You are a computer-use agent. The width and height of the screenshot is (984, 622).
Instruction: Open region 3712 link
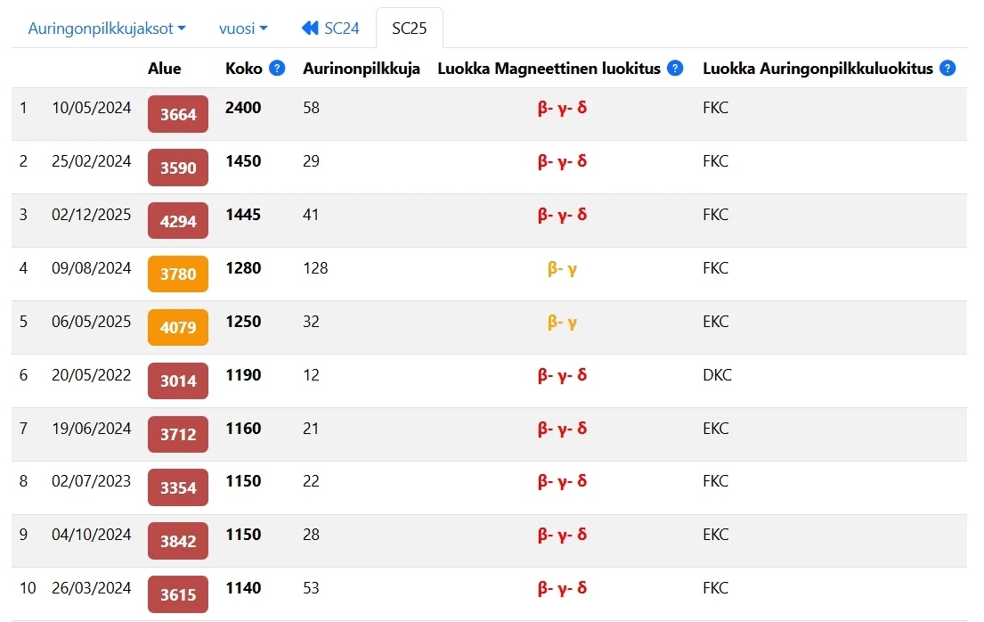178,435
